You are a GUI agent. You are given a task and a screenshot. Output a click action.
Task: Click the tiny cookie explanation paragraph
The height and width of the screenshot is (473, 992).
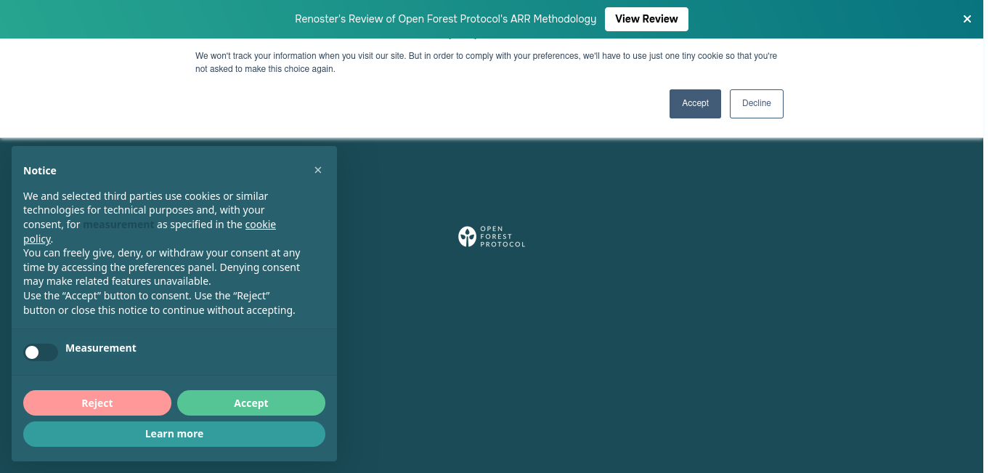tap(486, 62)
